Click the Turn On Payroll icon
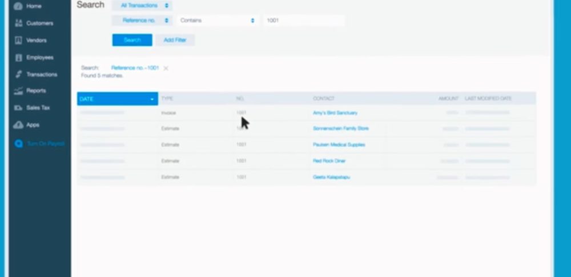This screenshot has width=571, height=277. click(x=19, y=144)
